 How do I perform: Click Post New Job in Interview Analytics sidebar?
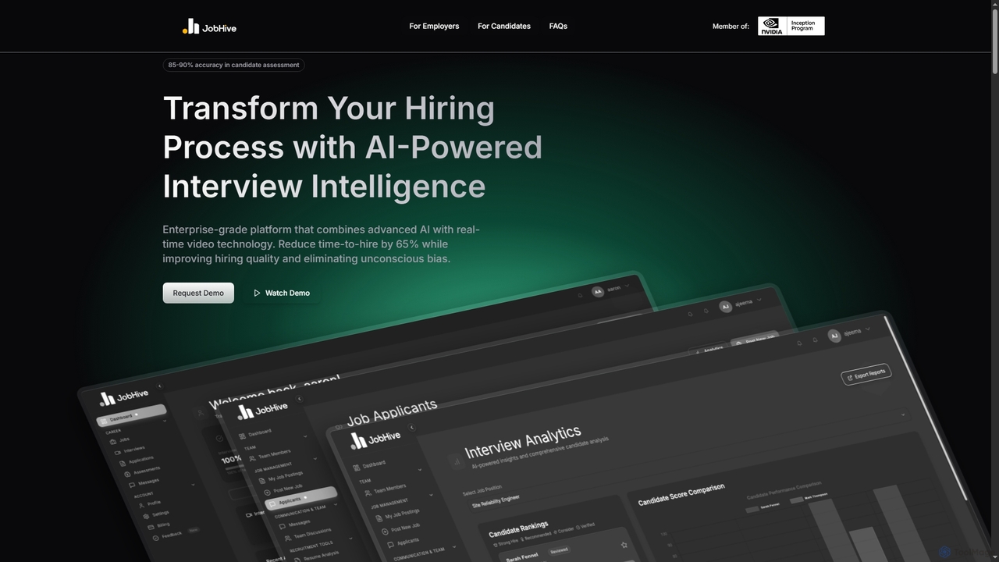400,528
